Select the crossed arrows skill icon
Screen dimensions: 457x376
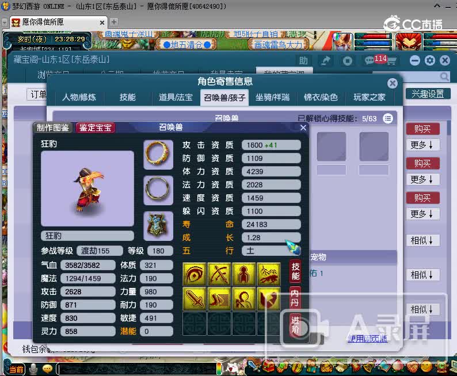(219, 274)
